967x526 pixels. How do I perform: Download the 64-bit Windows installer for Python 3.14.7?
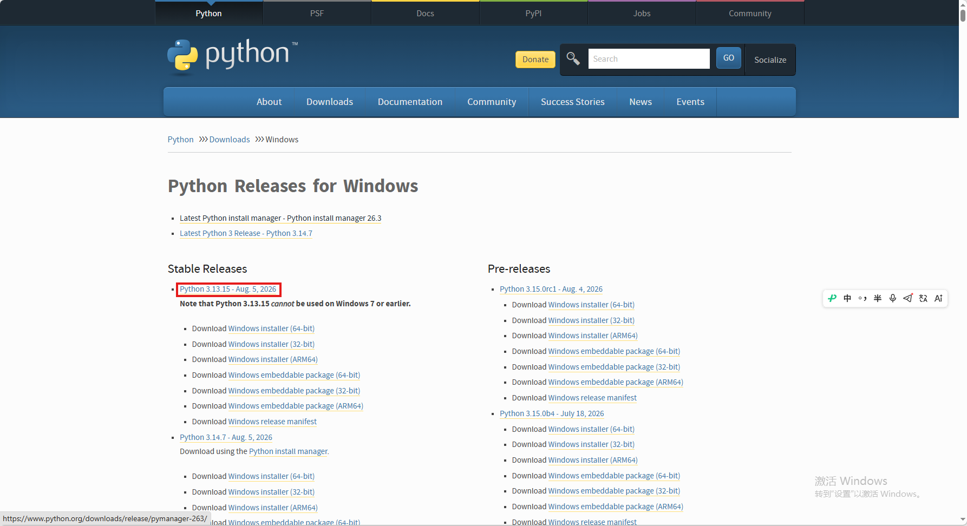(x=271, y=476)
